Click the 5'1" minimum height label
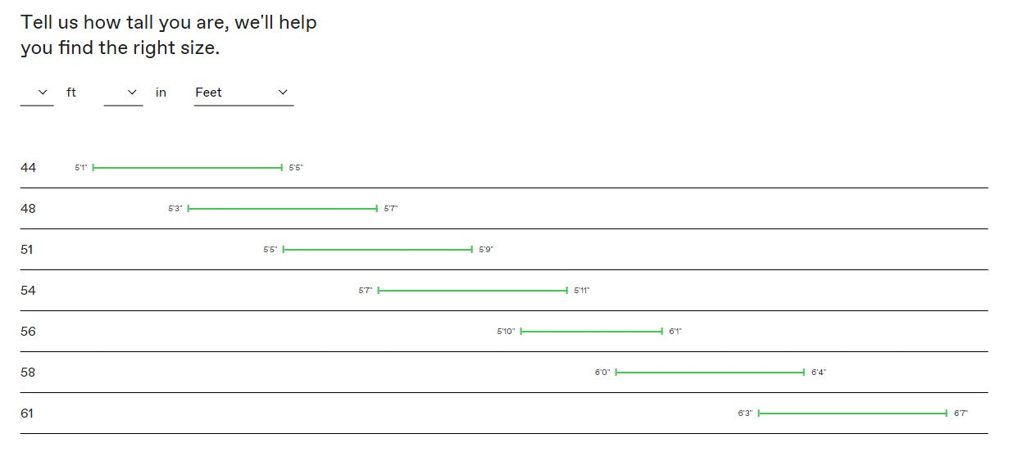Image resolution: width=1009 pixels, height=452 pixels. point(81,168)
